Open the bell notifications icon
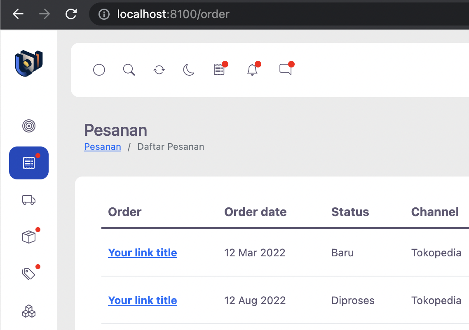Screen dimensions: 469x330 tap(252, 70)
